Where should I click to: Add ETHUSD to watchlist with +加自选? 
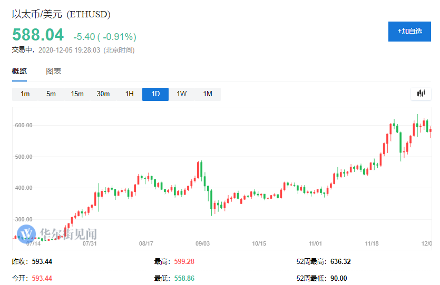(x=409, y=32)
